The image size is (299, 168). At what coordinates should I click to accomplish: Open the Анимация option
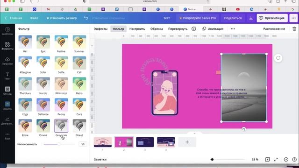pyautogui.click(x=213, y=29)
